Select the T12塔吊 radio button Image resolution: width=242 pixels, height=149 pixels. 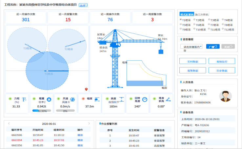click(x=223, y=29)
